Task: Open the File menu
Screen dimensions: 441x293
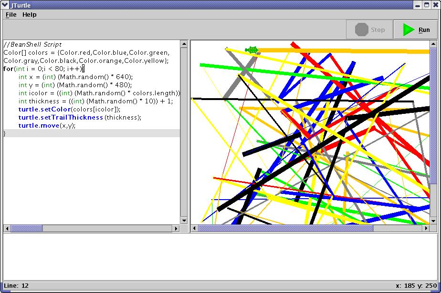Action: coord(11,15)
